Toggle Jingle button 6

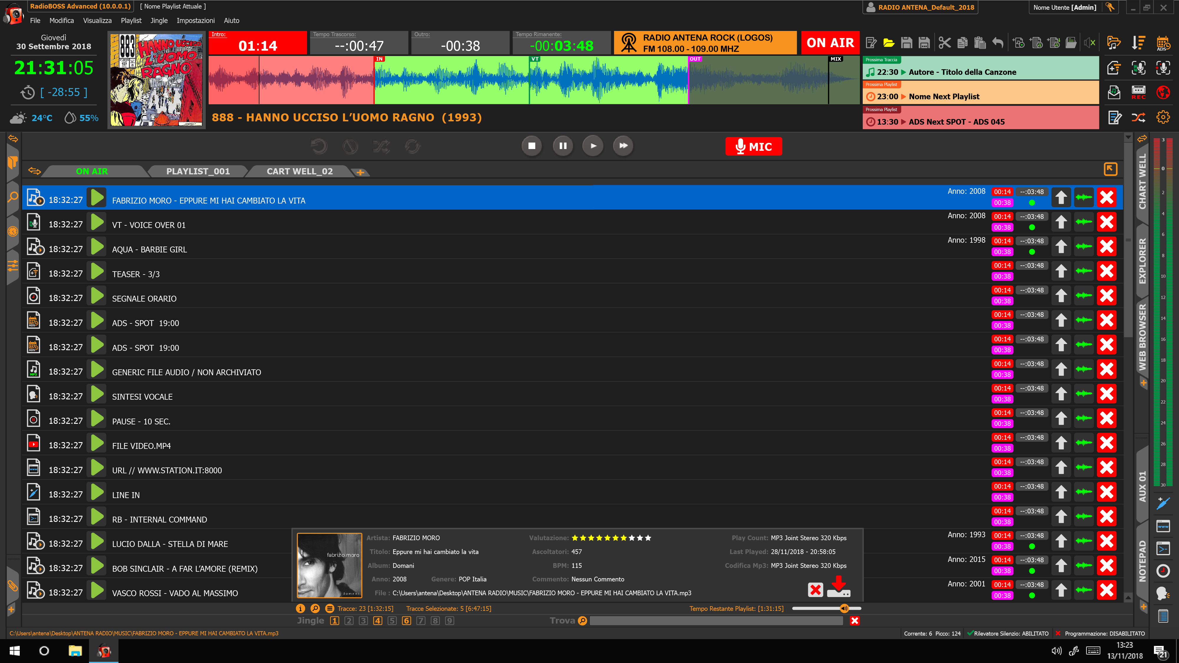tap(406, 621)
